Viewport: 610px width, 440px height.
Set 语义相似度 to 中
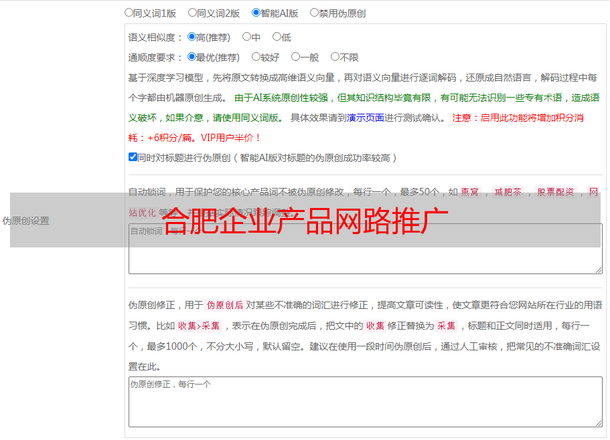point(246,37)
